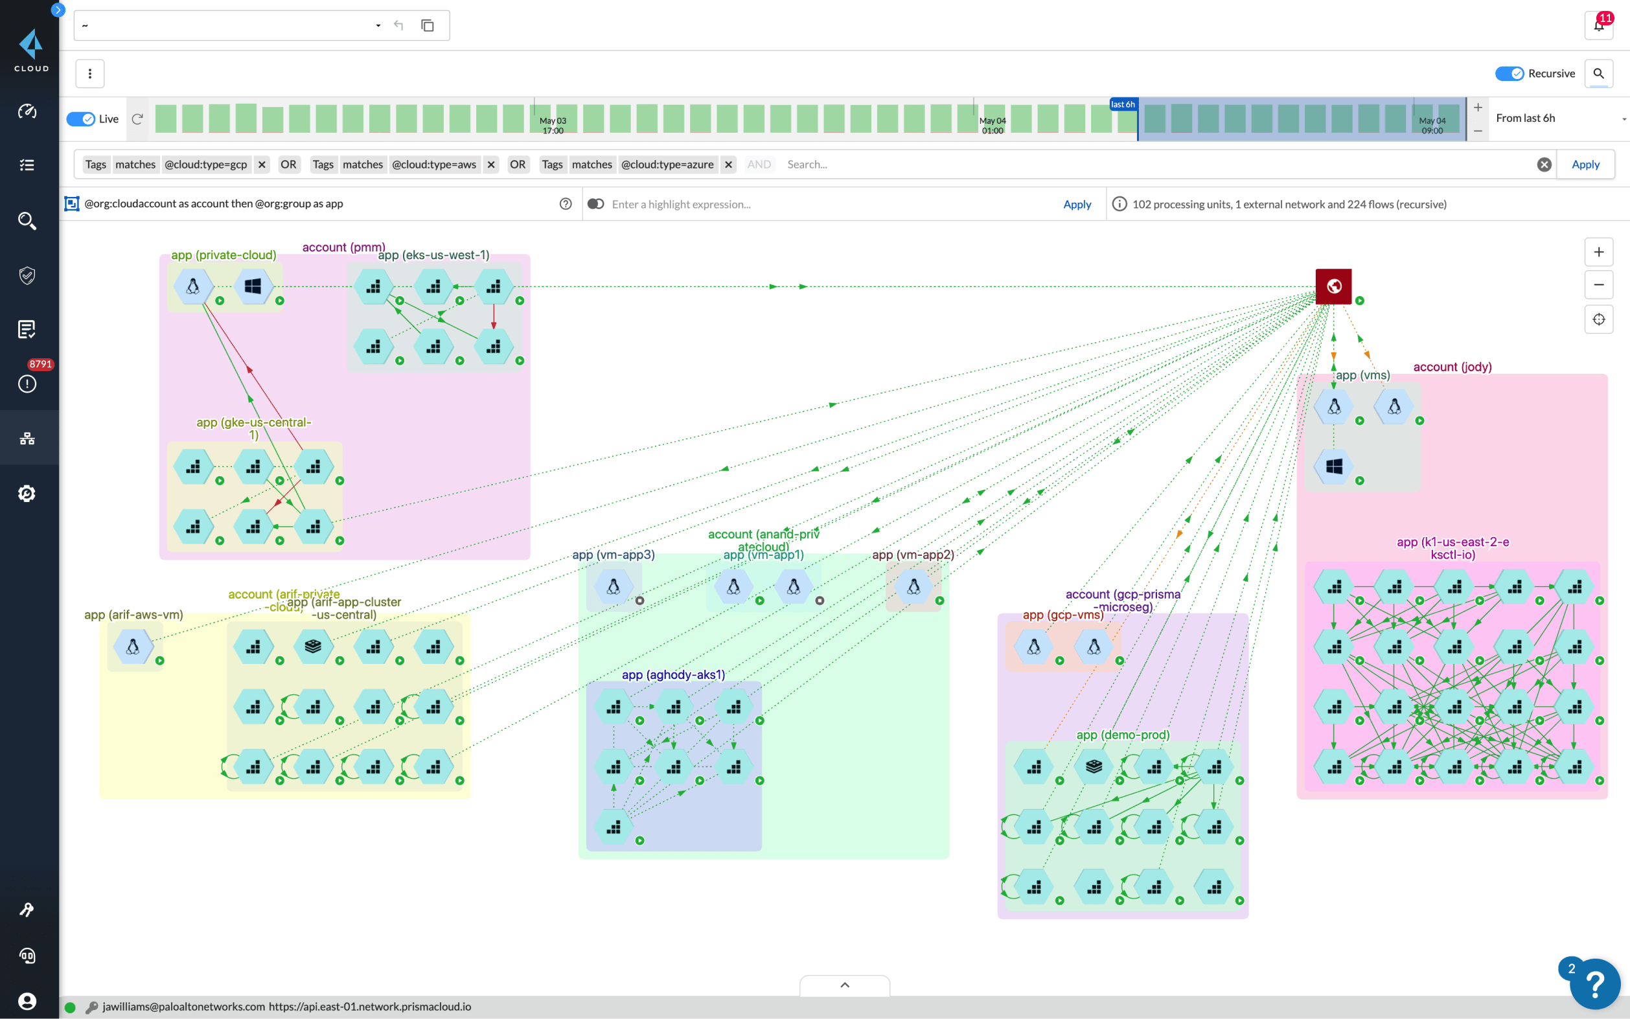Image resolution: width=1630 pixels, height=1019 pixels.
Task: Open the query history dropdown at the top
Action: click(378, 25)
